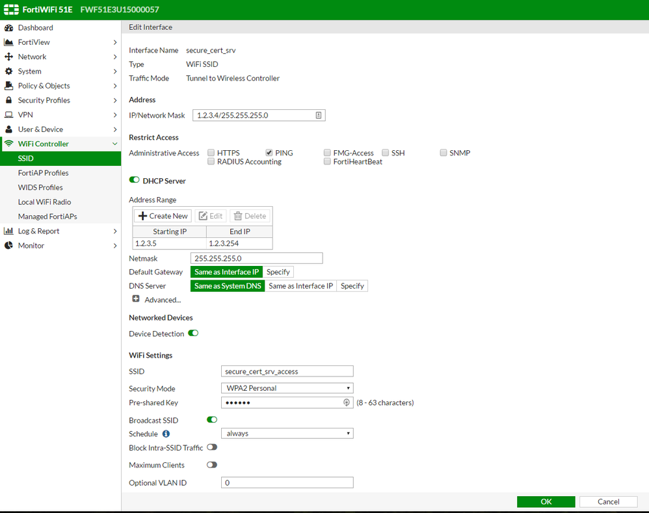649x513 pixels.
Task: Reveal pre-shared key with eye icon
Action: 347,403
